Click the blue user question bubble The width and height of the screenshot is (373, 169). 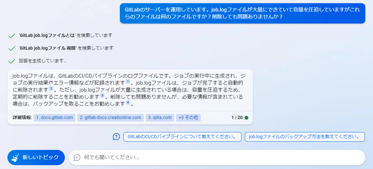(242, 13)
